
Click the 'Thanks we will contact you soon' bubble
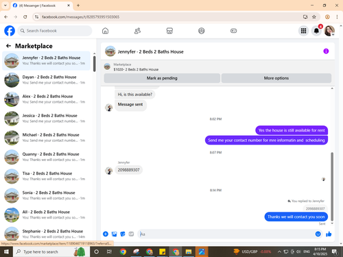(296, 217)
